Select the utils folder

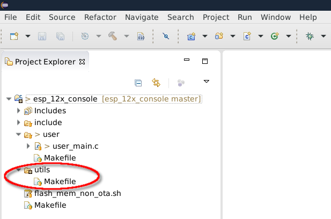click(42, 170)
